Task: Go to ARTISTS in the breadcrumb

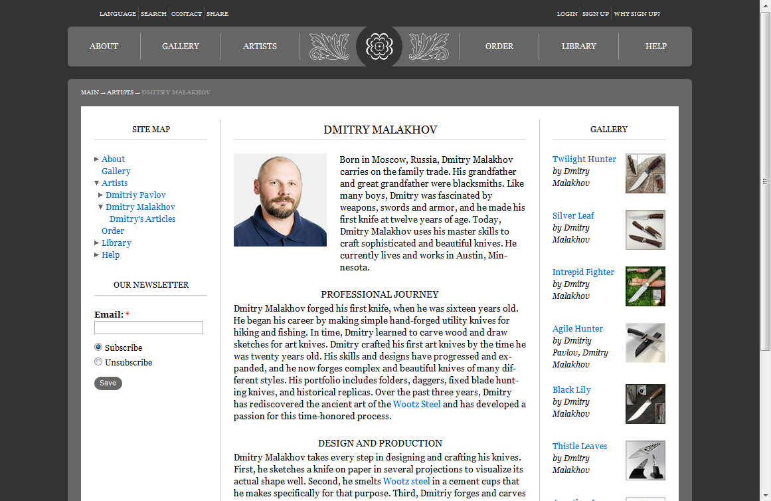Action: (x=120, y=92)
